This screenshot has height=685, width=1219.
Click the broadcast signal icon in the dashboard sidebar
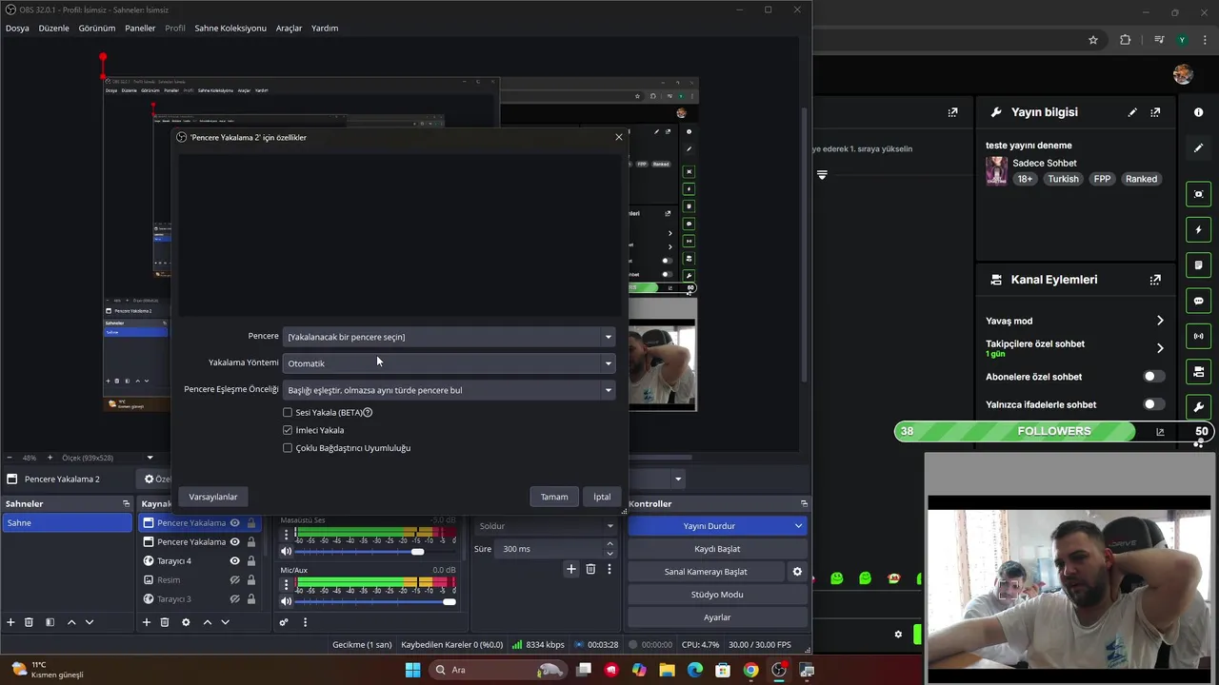[1199, 336]
